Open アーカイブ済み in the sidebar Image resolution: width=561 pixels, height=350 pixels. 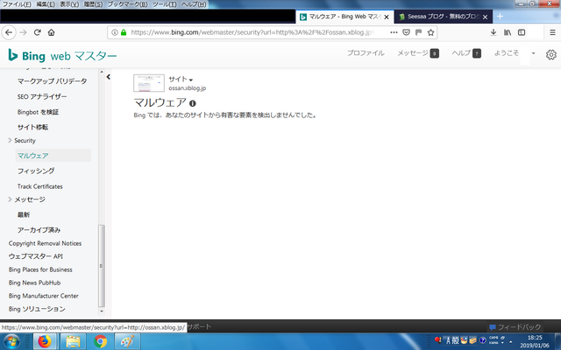click(x=39, y=230)
